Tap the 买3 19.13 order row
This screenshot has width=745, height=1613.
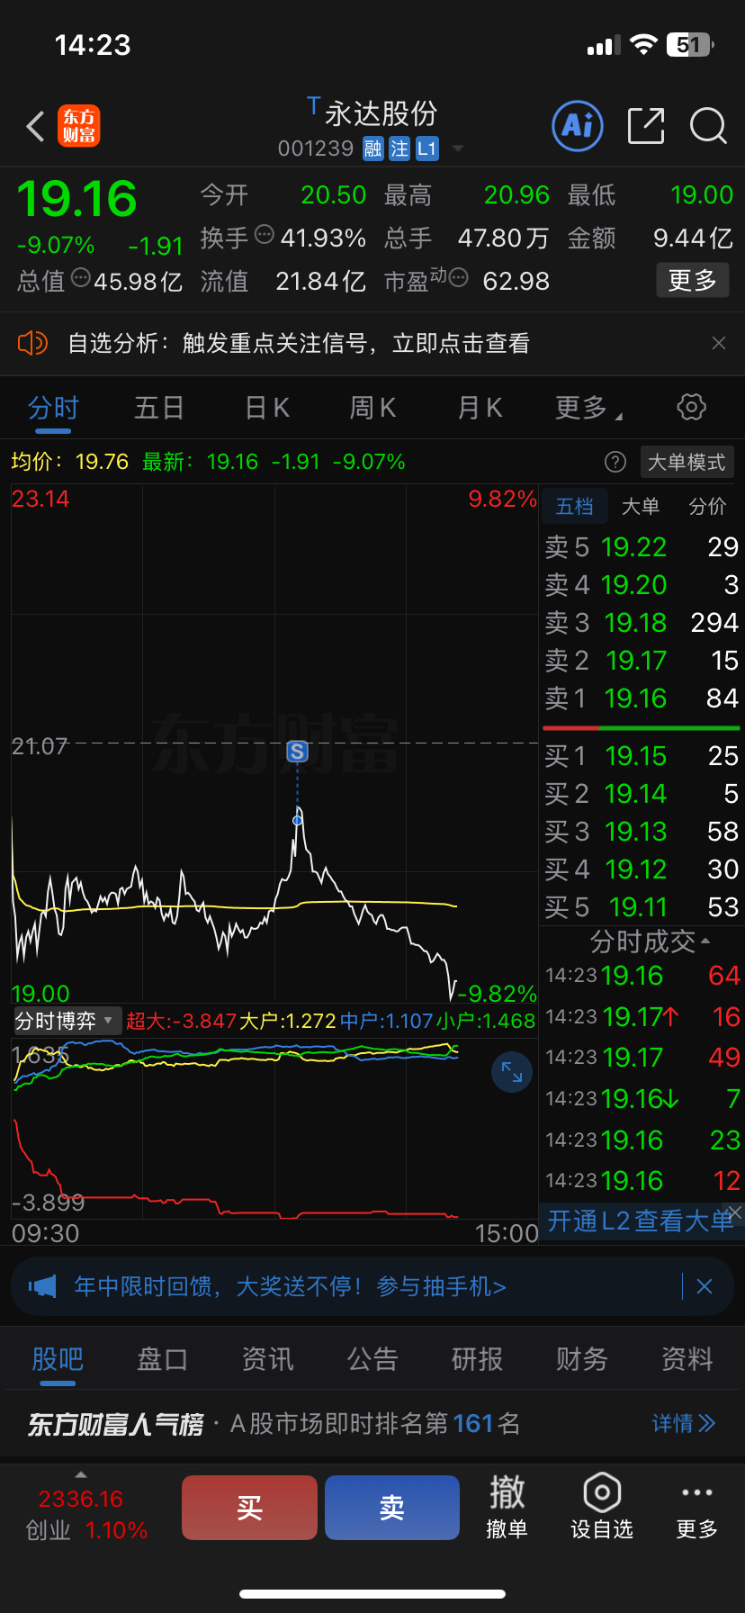pyautogui.click(x=642, y=831)
